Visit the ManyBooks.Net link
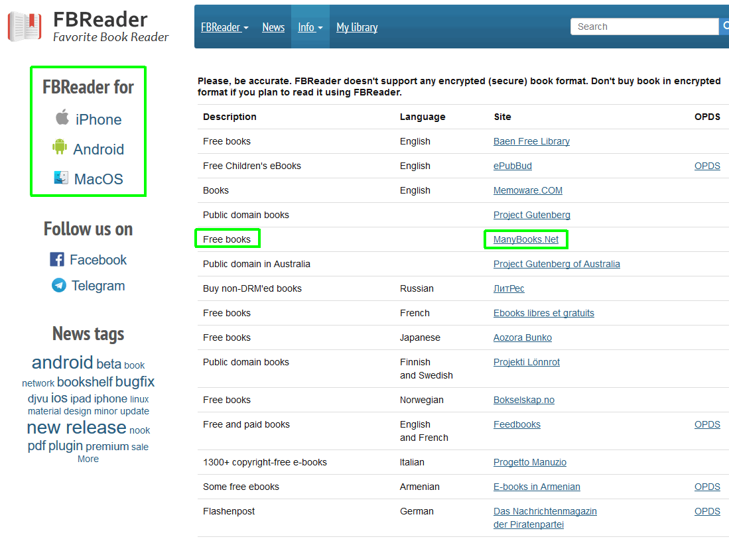 (525, 239)
